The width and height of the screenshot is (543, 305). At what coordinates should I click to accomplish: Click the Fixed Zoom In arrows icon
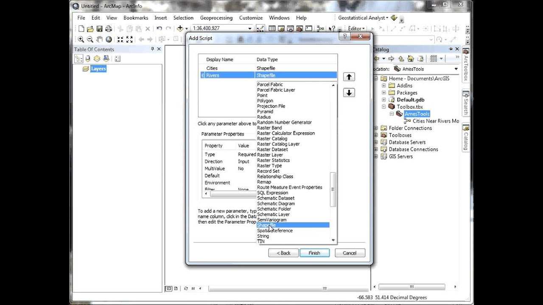tap(120, 39)
